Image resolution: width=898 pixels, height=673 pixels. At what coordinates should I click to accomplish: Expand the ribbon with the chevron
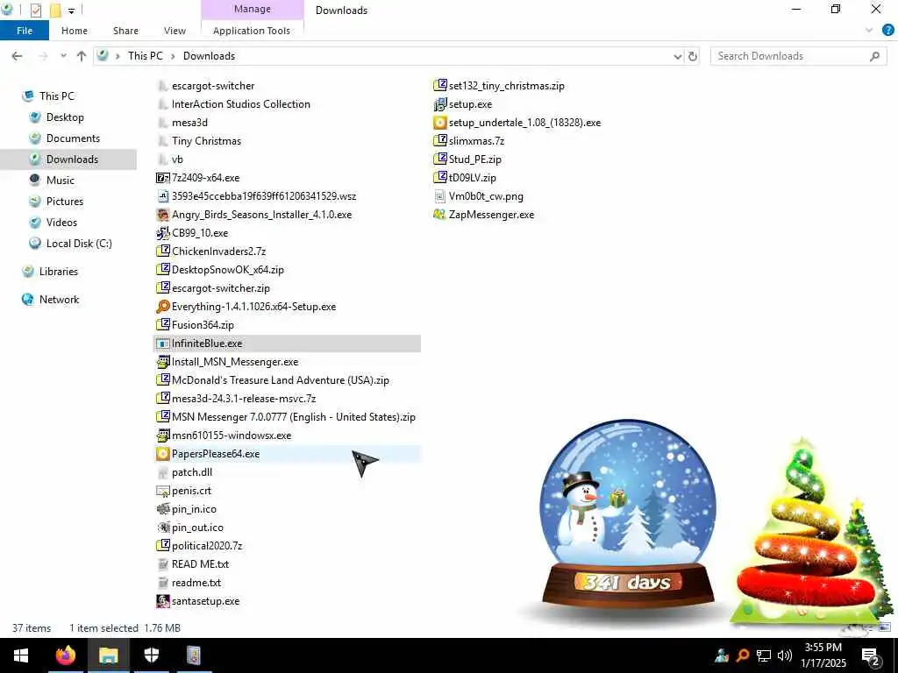(869, 31)
